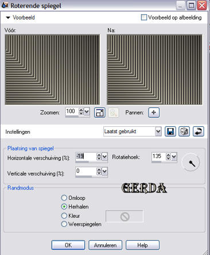Click the fit-to-window zoom icon
210x255 pixels.
[100, 113]
